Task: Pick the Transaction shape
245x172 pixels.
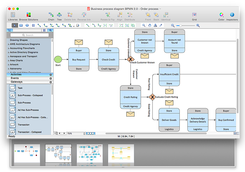Action: 13,124
